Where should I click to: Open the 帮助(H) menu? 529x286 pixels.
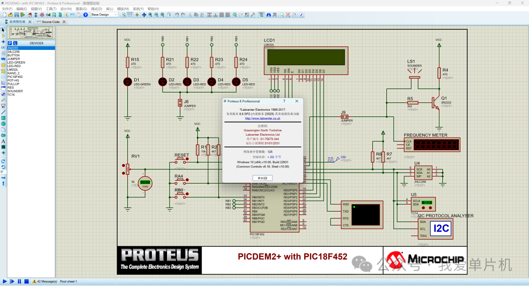point(153,9)
